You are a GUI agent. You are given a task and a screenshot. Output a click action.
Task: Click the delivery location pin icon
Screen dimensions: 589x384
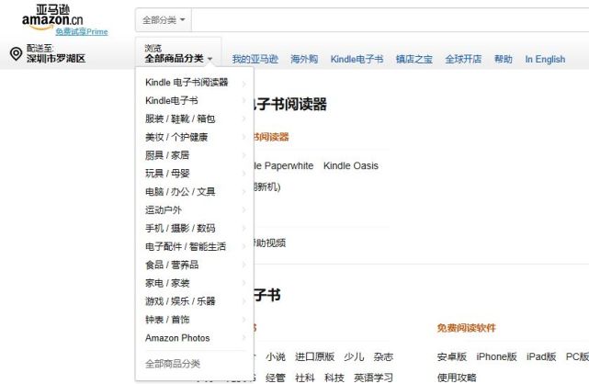(16, 53)
